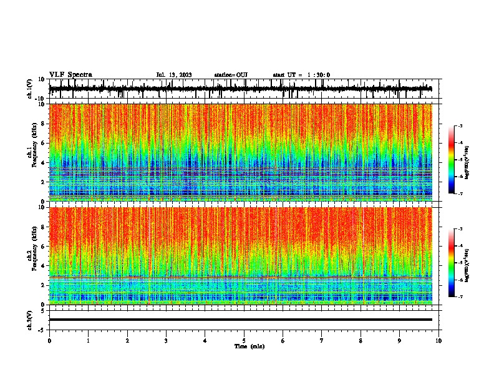Screen dimensions: 494x382
Task: Click the -3 label on ch.2 color bar
Action: pos(460,229)
